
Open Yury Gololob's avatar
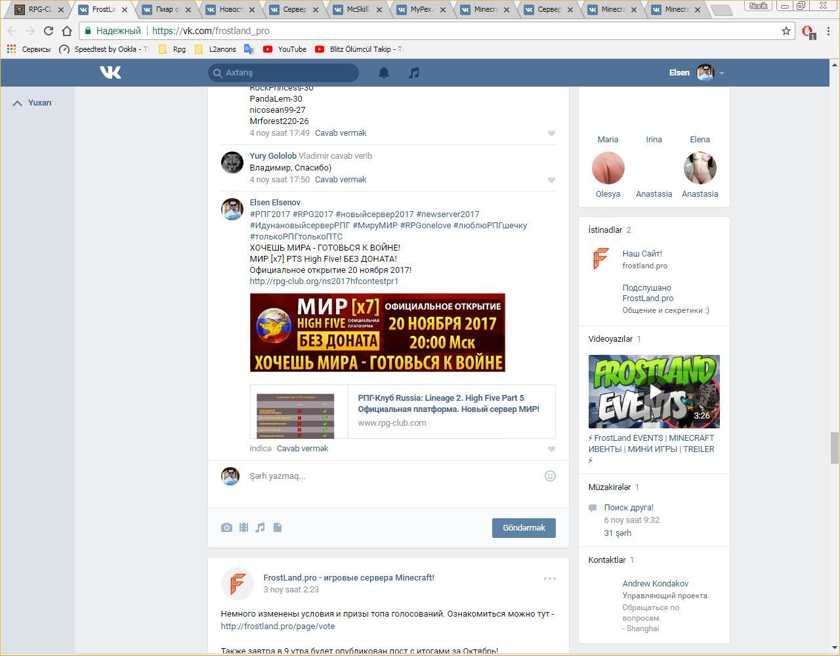(x=232, y=163)
